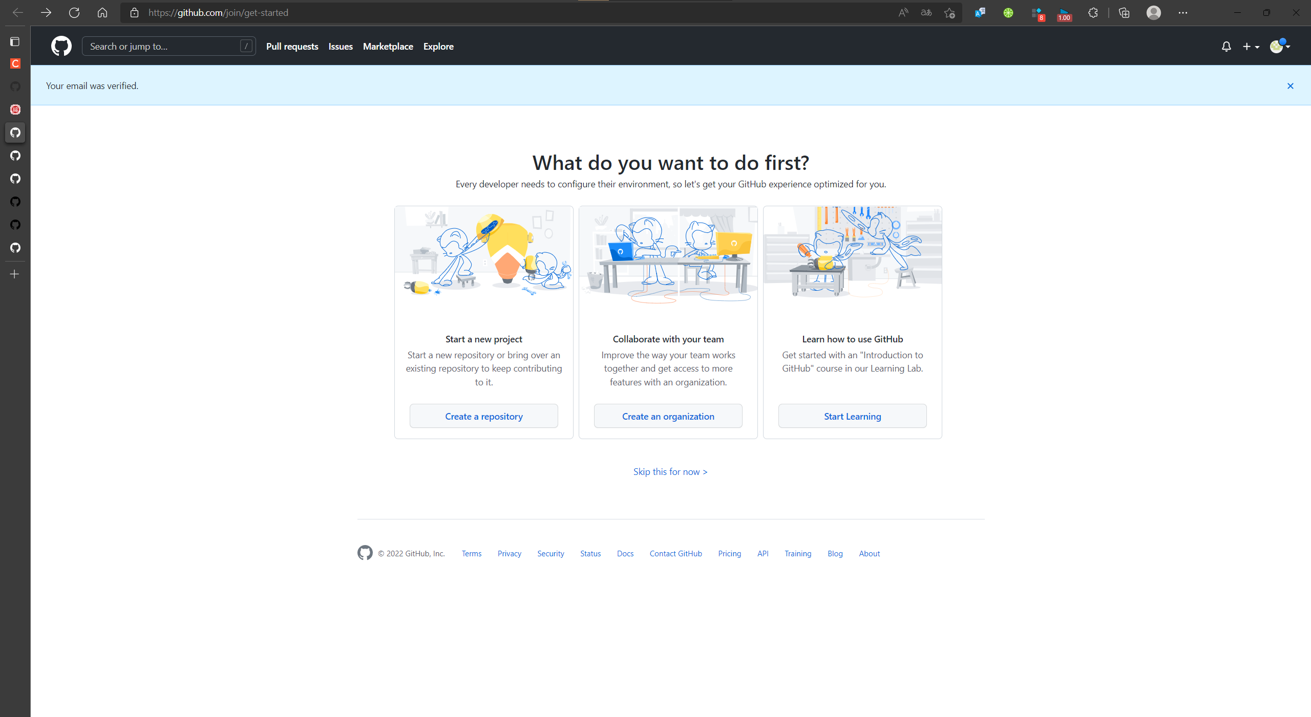Open the notifications bell
Screen dimensions: 1311x717
(1226, 47)
